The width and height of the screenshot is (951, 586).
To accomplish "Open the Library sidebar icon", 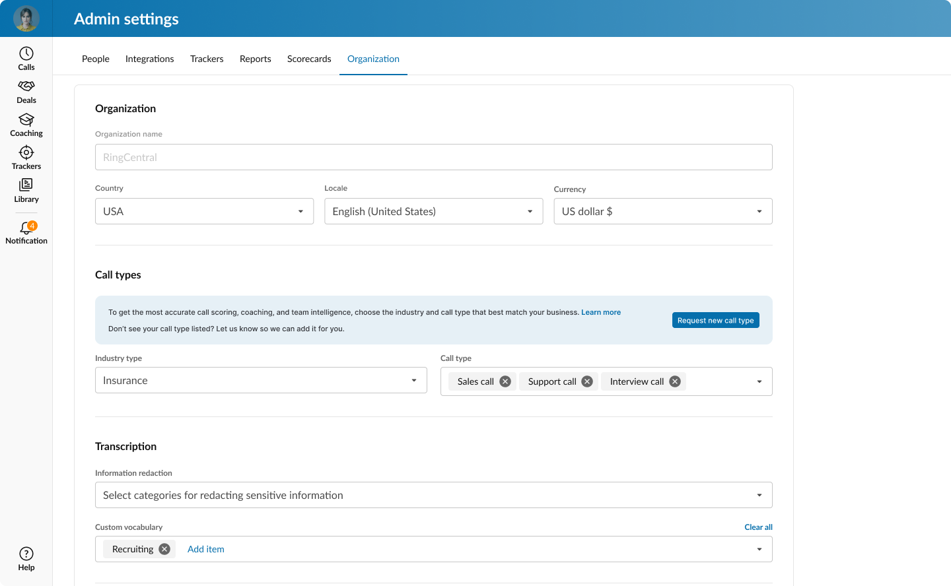I will (x=26, y=185).
